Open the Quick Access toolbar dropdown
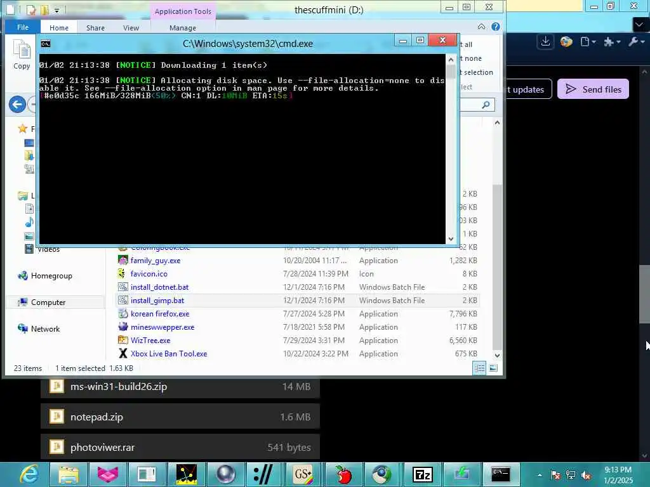The height and width of the screenshot is (487, 650). coord(57,10)
